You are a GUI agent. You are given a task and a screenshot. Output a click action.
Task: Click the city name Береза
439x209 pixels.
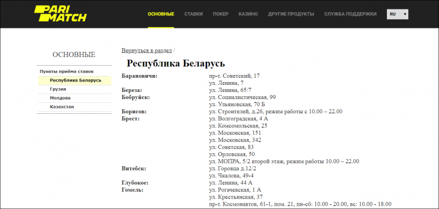coord(132,90)
